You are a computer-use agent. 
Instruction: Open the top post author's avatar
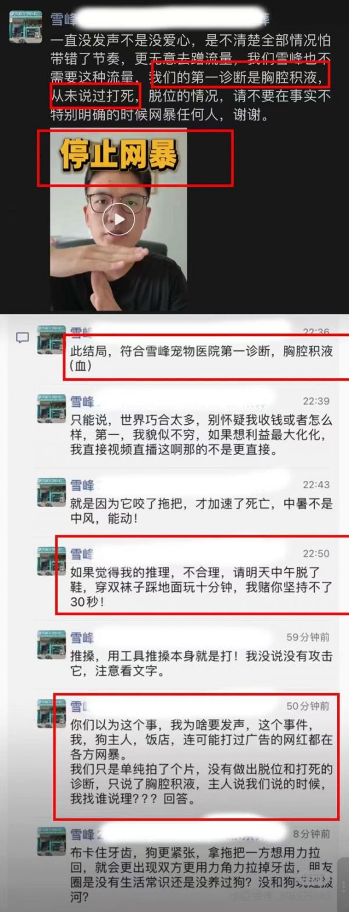click(25, 27)
